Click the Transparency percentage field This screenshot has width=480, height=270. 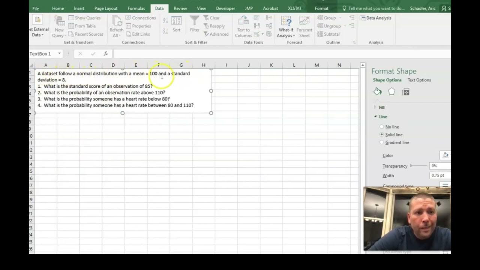pyautogui.click(x=440, y=166)
